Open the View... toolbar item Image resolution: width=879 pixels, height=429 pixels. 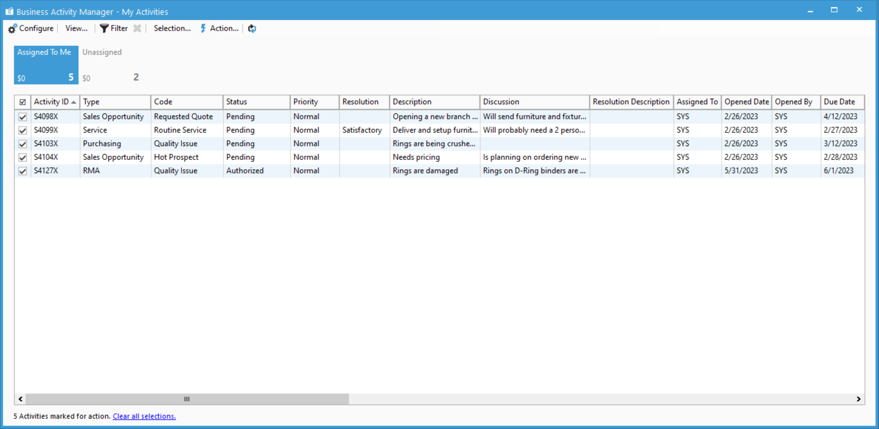pos(76,28)
